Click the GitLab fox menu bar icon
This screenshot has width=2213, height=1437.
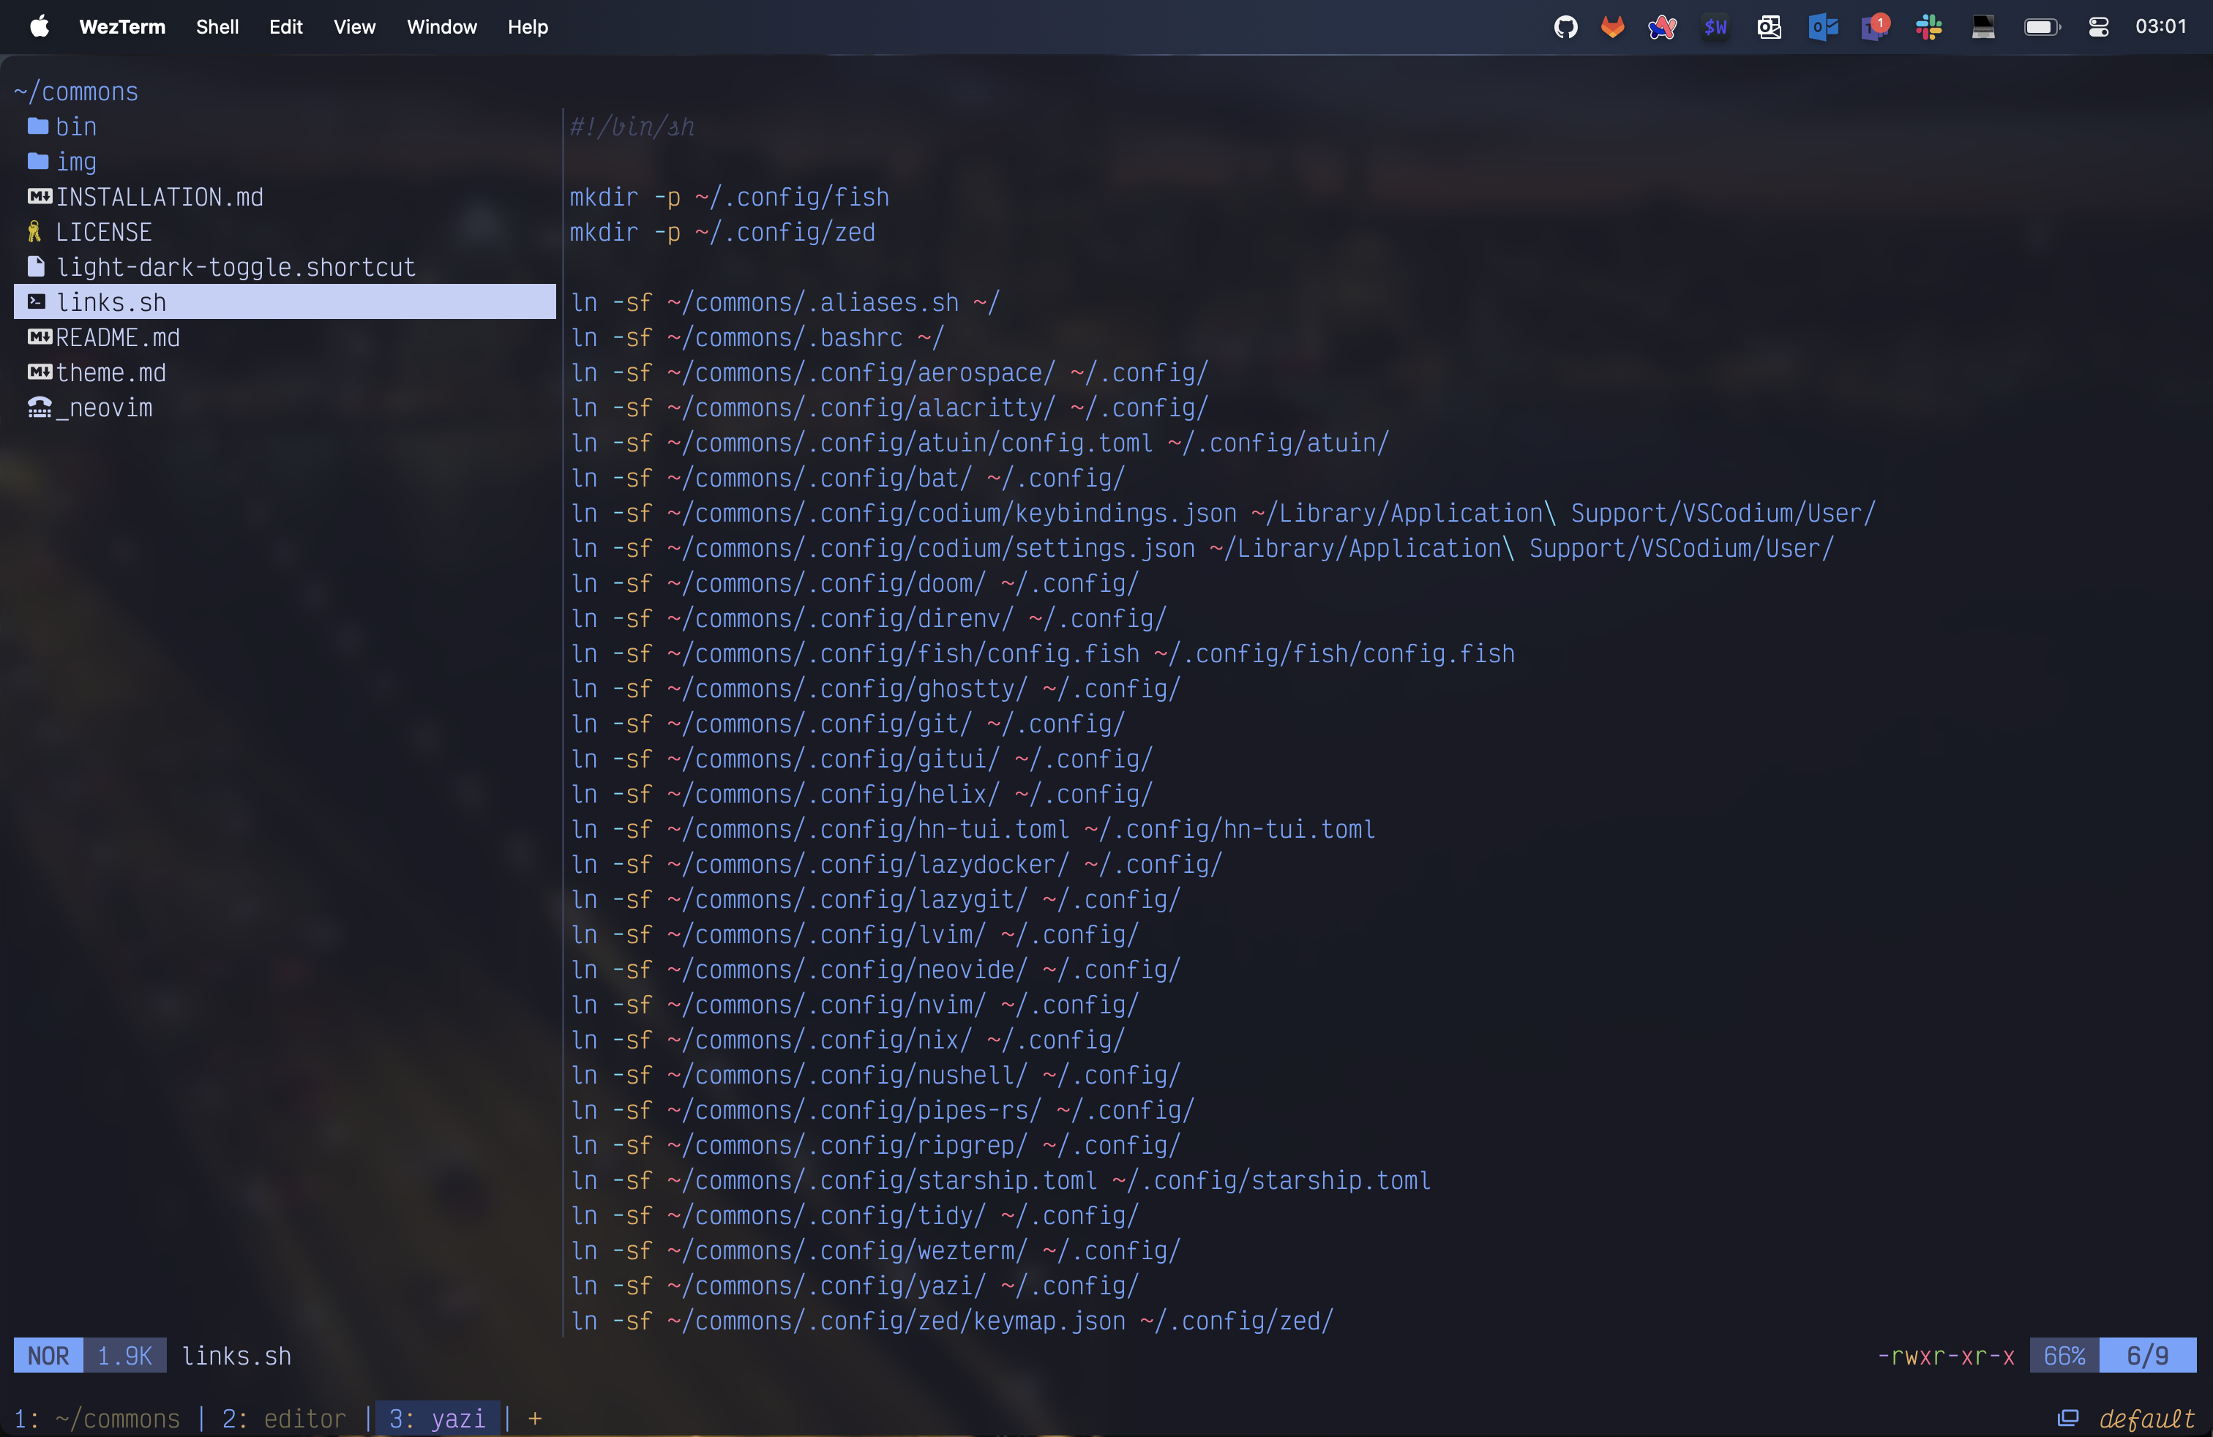pos(1612,27)
